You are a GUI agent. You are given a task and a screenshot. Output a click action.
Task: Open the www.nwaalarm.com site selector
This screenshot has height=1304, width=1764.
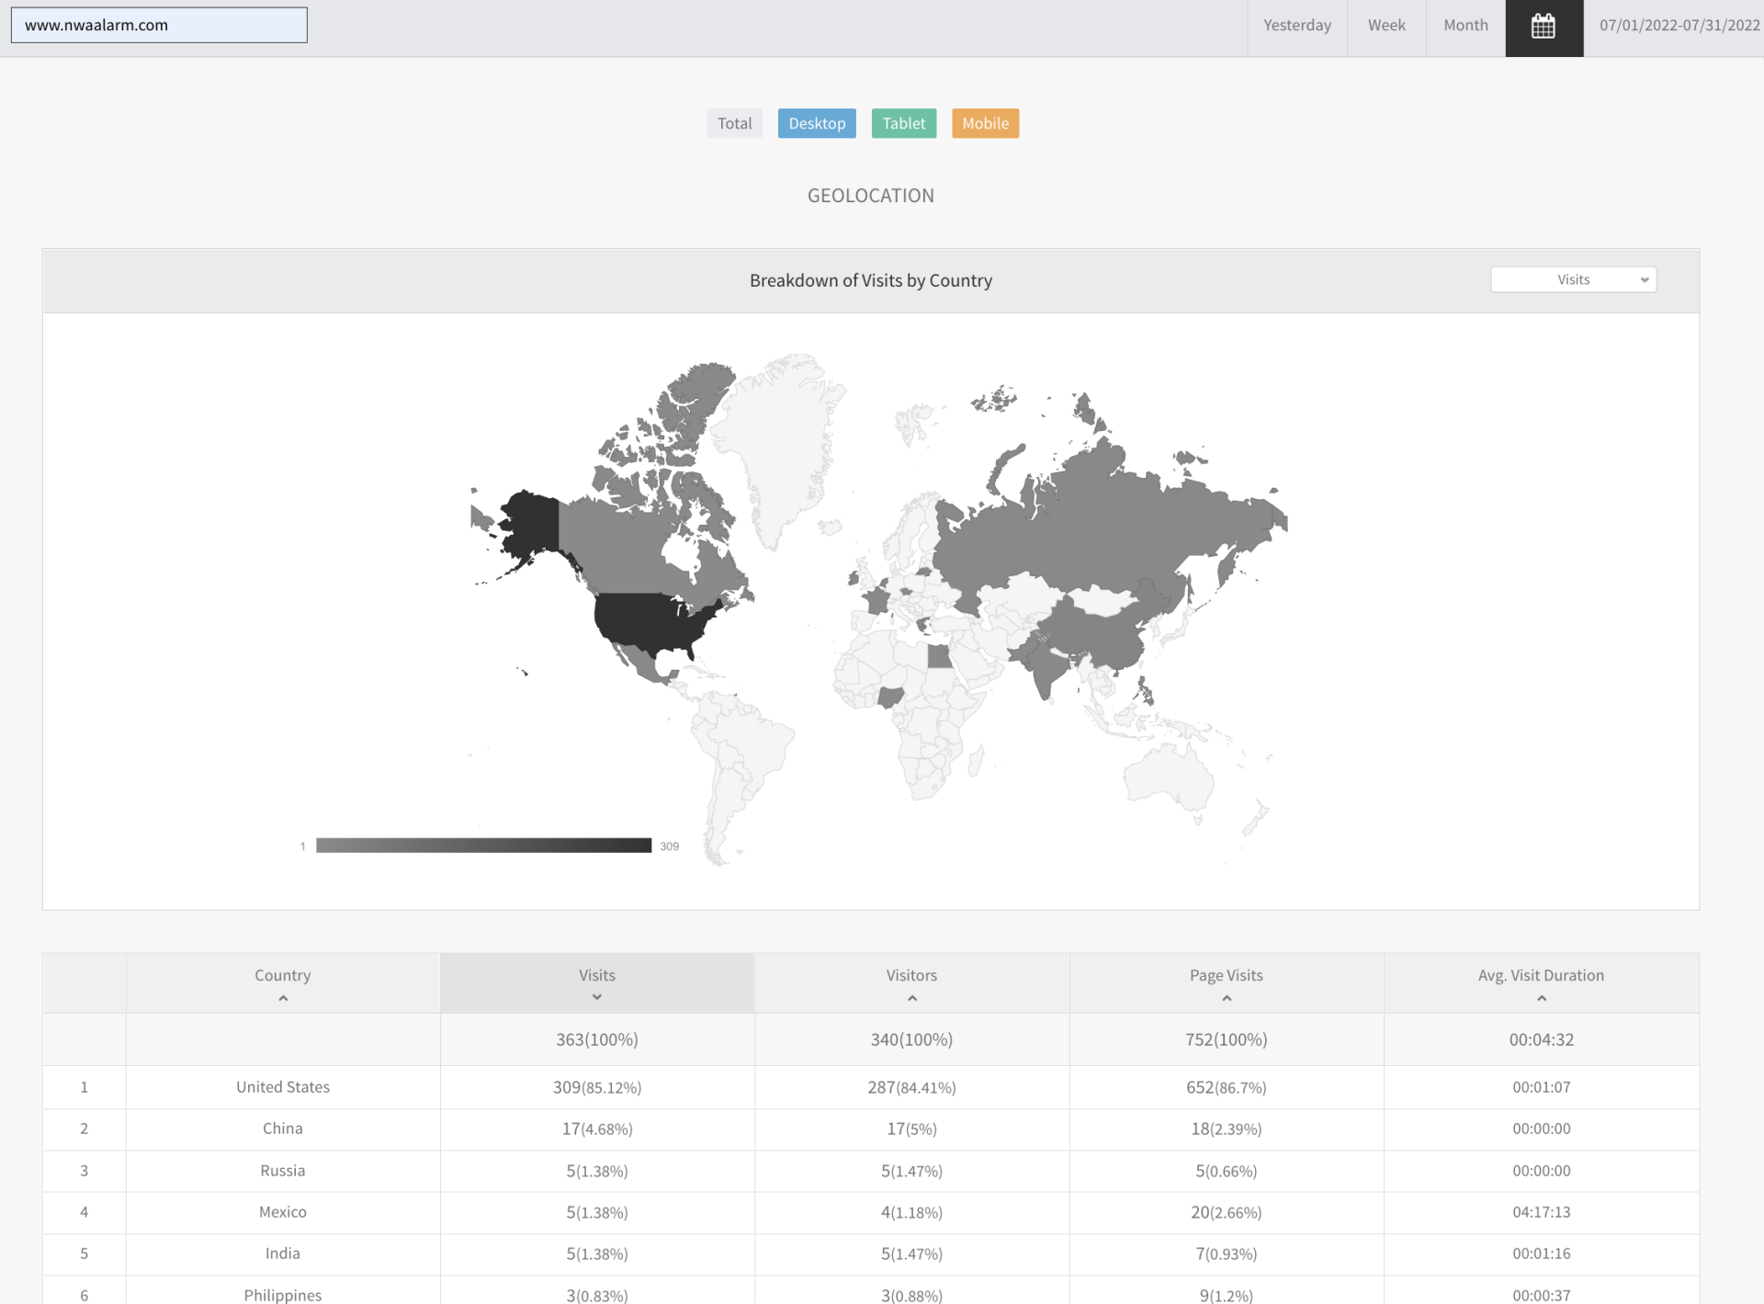coord(159,26)
